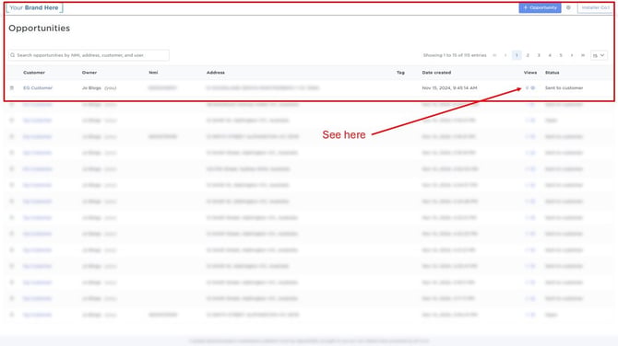
Task: Open the entries-per-page dropdown showing 15
Action: [599, 55]
